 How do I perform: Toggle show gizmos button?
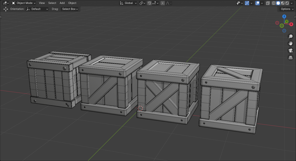coord(247,3)
